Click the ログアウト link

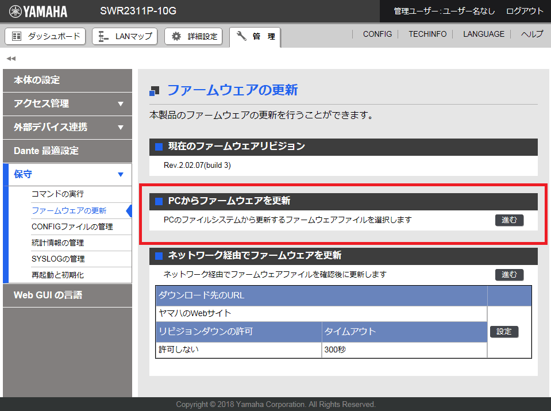tap(524, 11)
